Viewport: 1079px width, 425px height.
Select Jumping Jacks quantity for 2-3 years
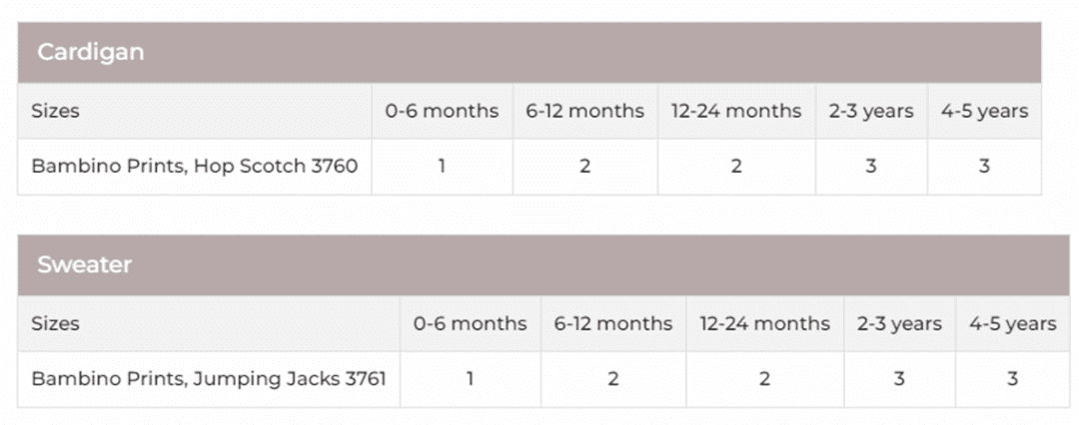[x=899, y=379]
